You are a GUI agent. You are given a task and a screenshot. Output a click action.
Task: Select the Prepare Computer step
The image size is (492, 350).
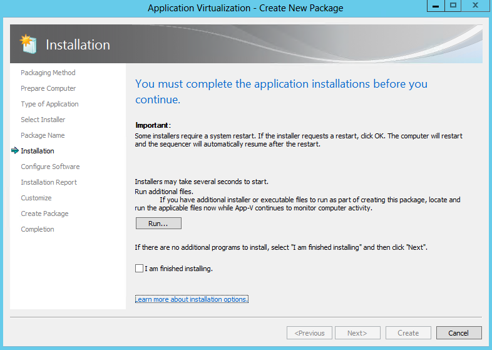[48, 88]
